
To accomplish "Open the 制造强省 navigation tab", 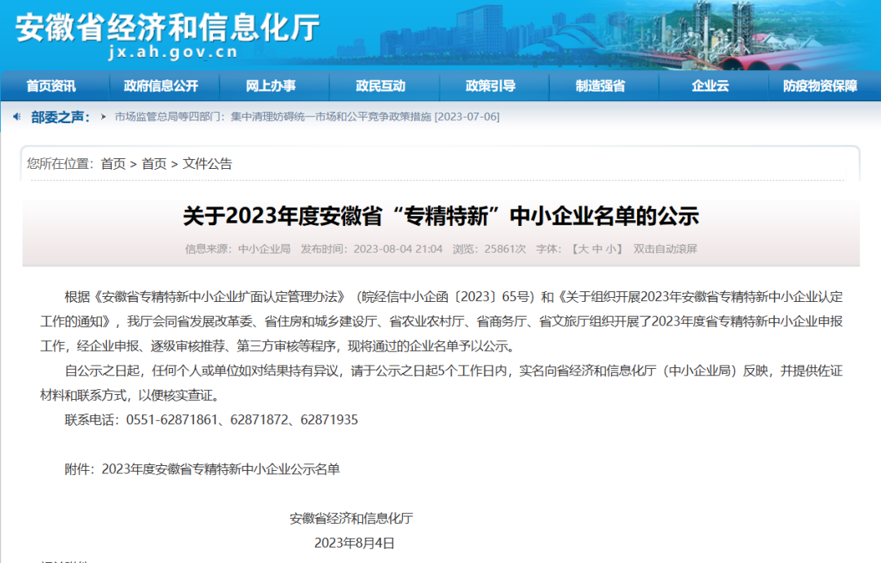I will (601, 86).
